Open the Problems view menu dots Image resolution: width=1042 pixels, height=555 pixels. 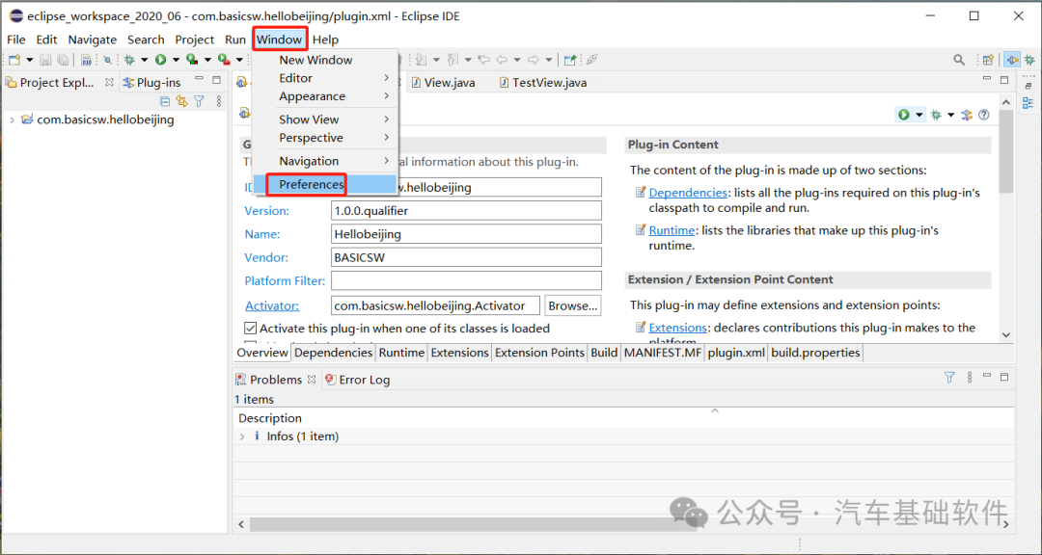point(970,377)
